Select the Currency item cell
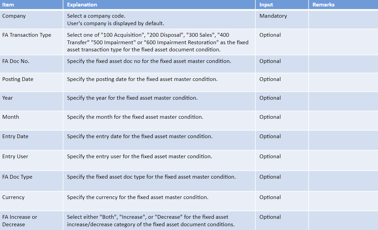 click(31, 201)
